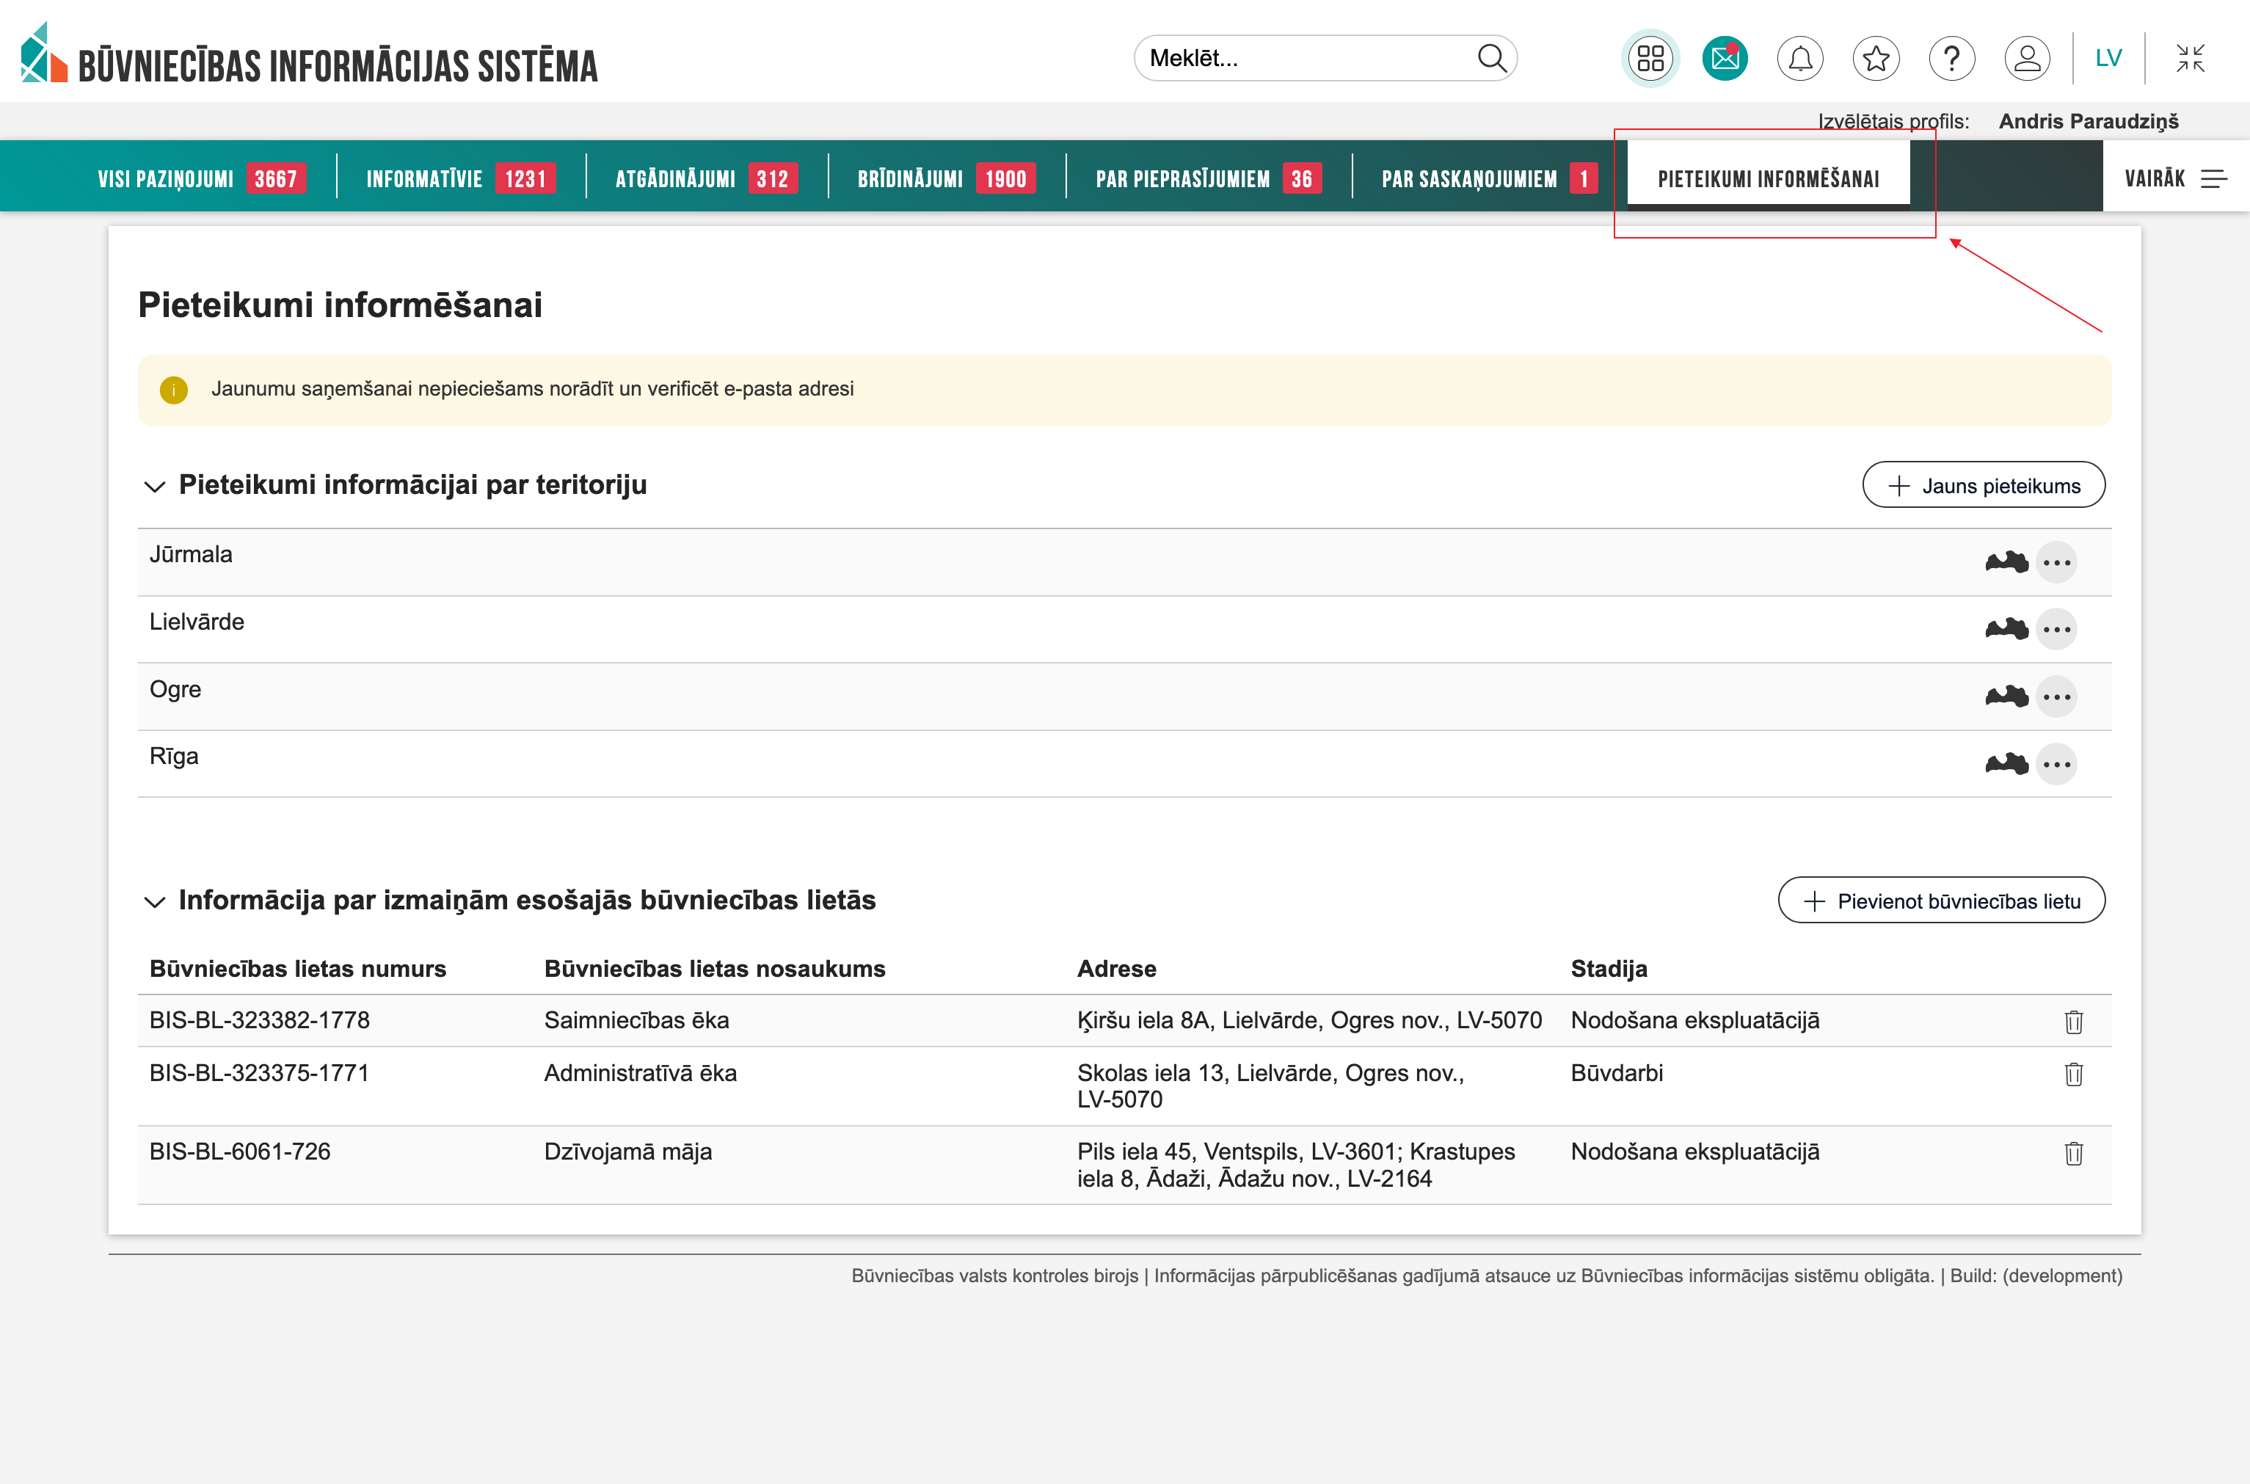Screen dimensions: 2250x1484
Task: Click the bell notifications icon
Action: (1799, 59)
